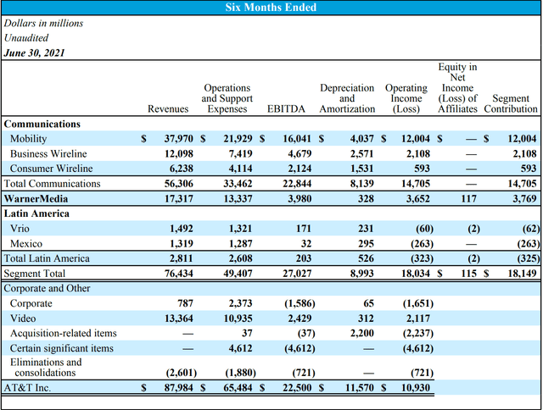This screenshot has width=543, height=410.
Task: Select the 'AT&T Inc.' row label
Action: coord(27,388)
